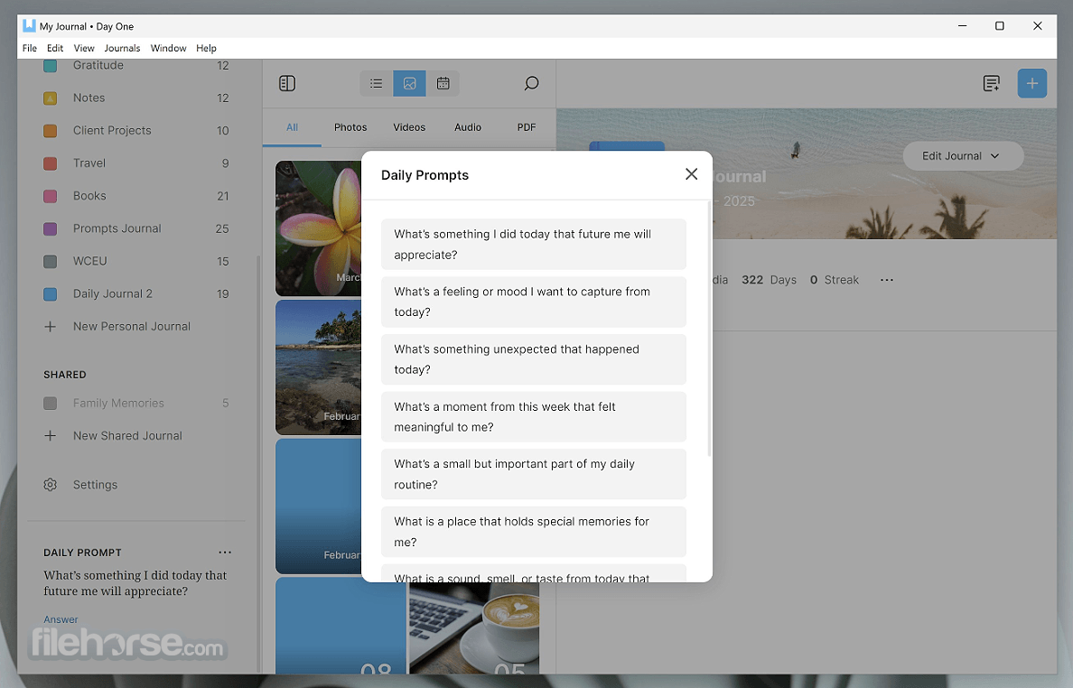
Task: Click the Books journal pink icon
Action: click(x=50, y=196)
